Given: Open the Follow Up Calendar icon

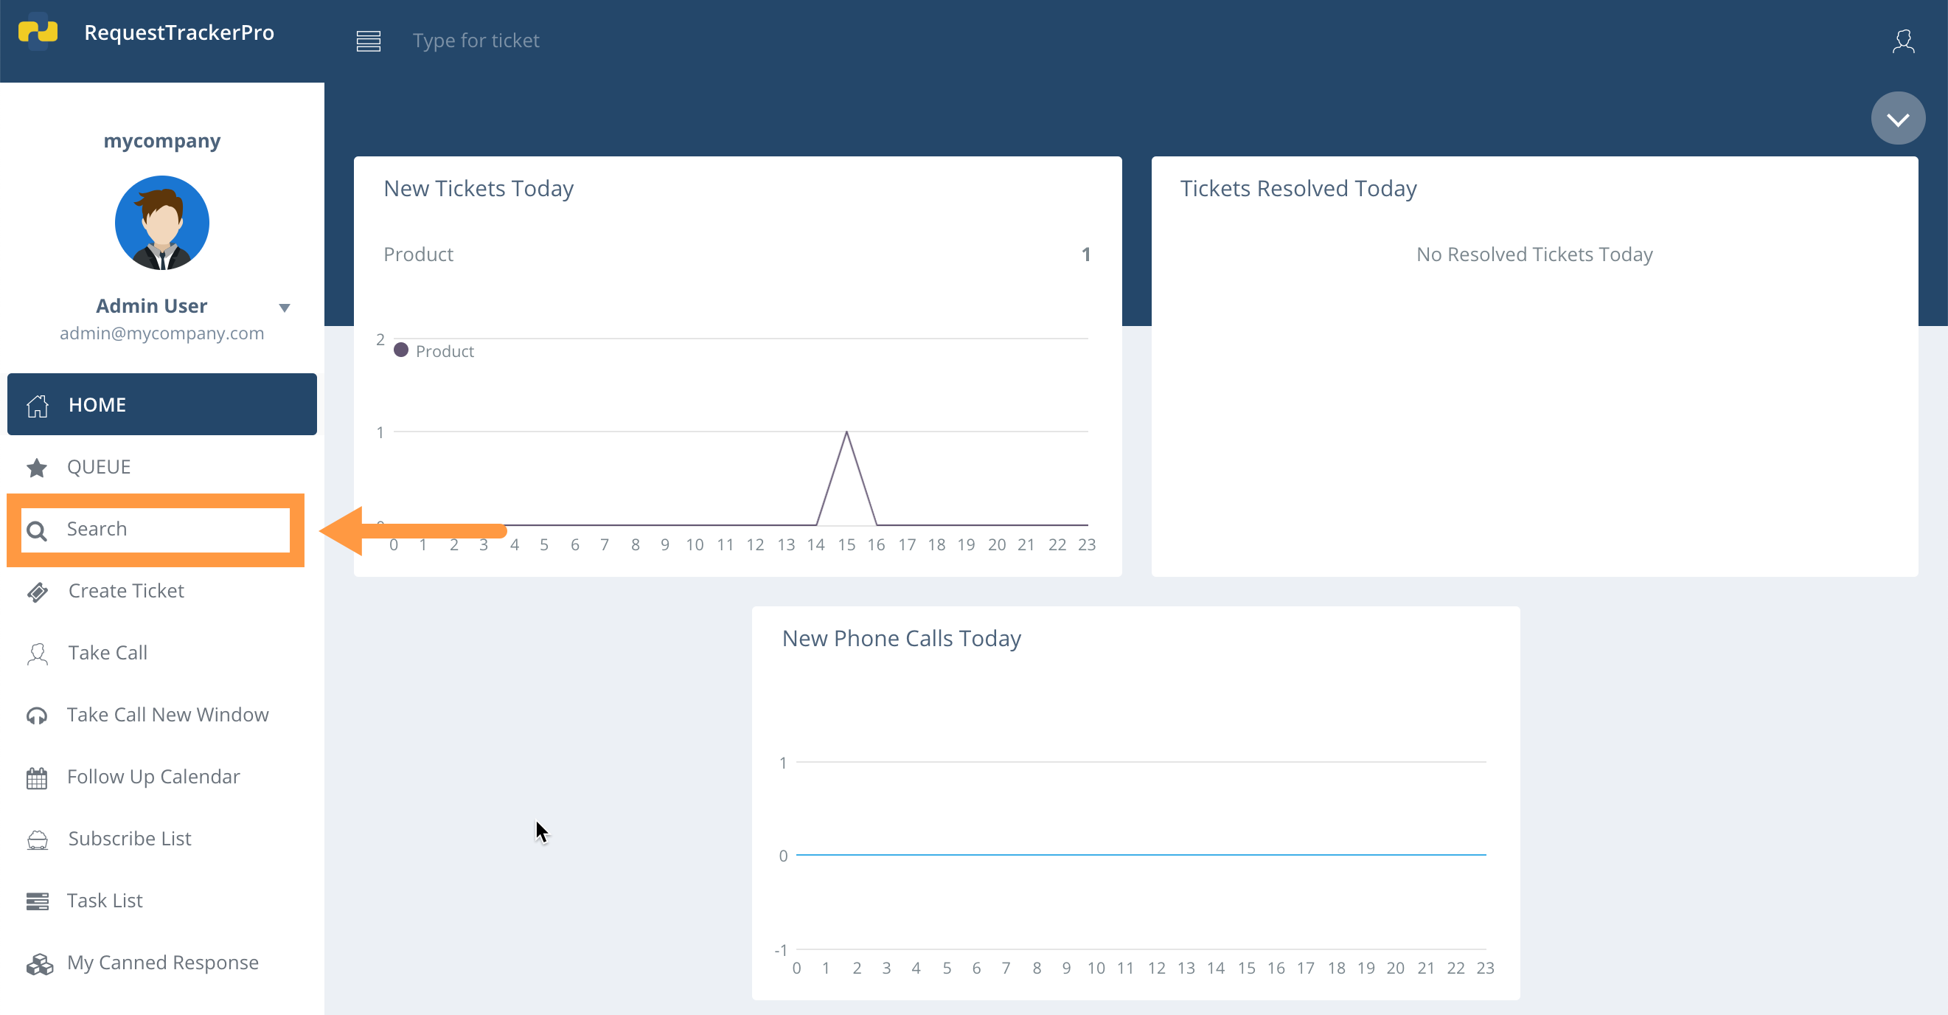Looking at the screenshot, I should click(x=37, y=777).
